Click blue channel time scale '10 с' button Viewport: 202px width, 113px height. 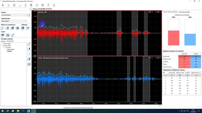(x=158, y=58)
